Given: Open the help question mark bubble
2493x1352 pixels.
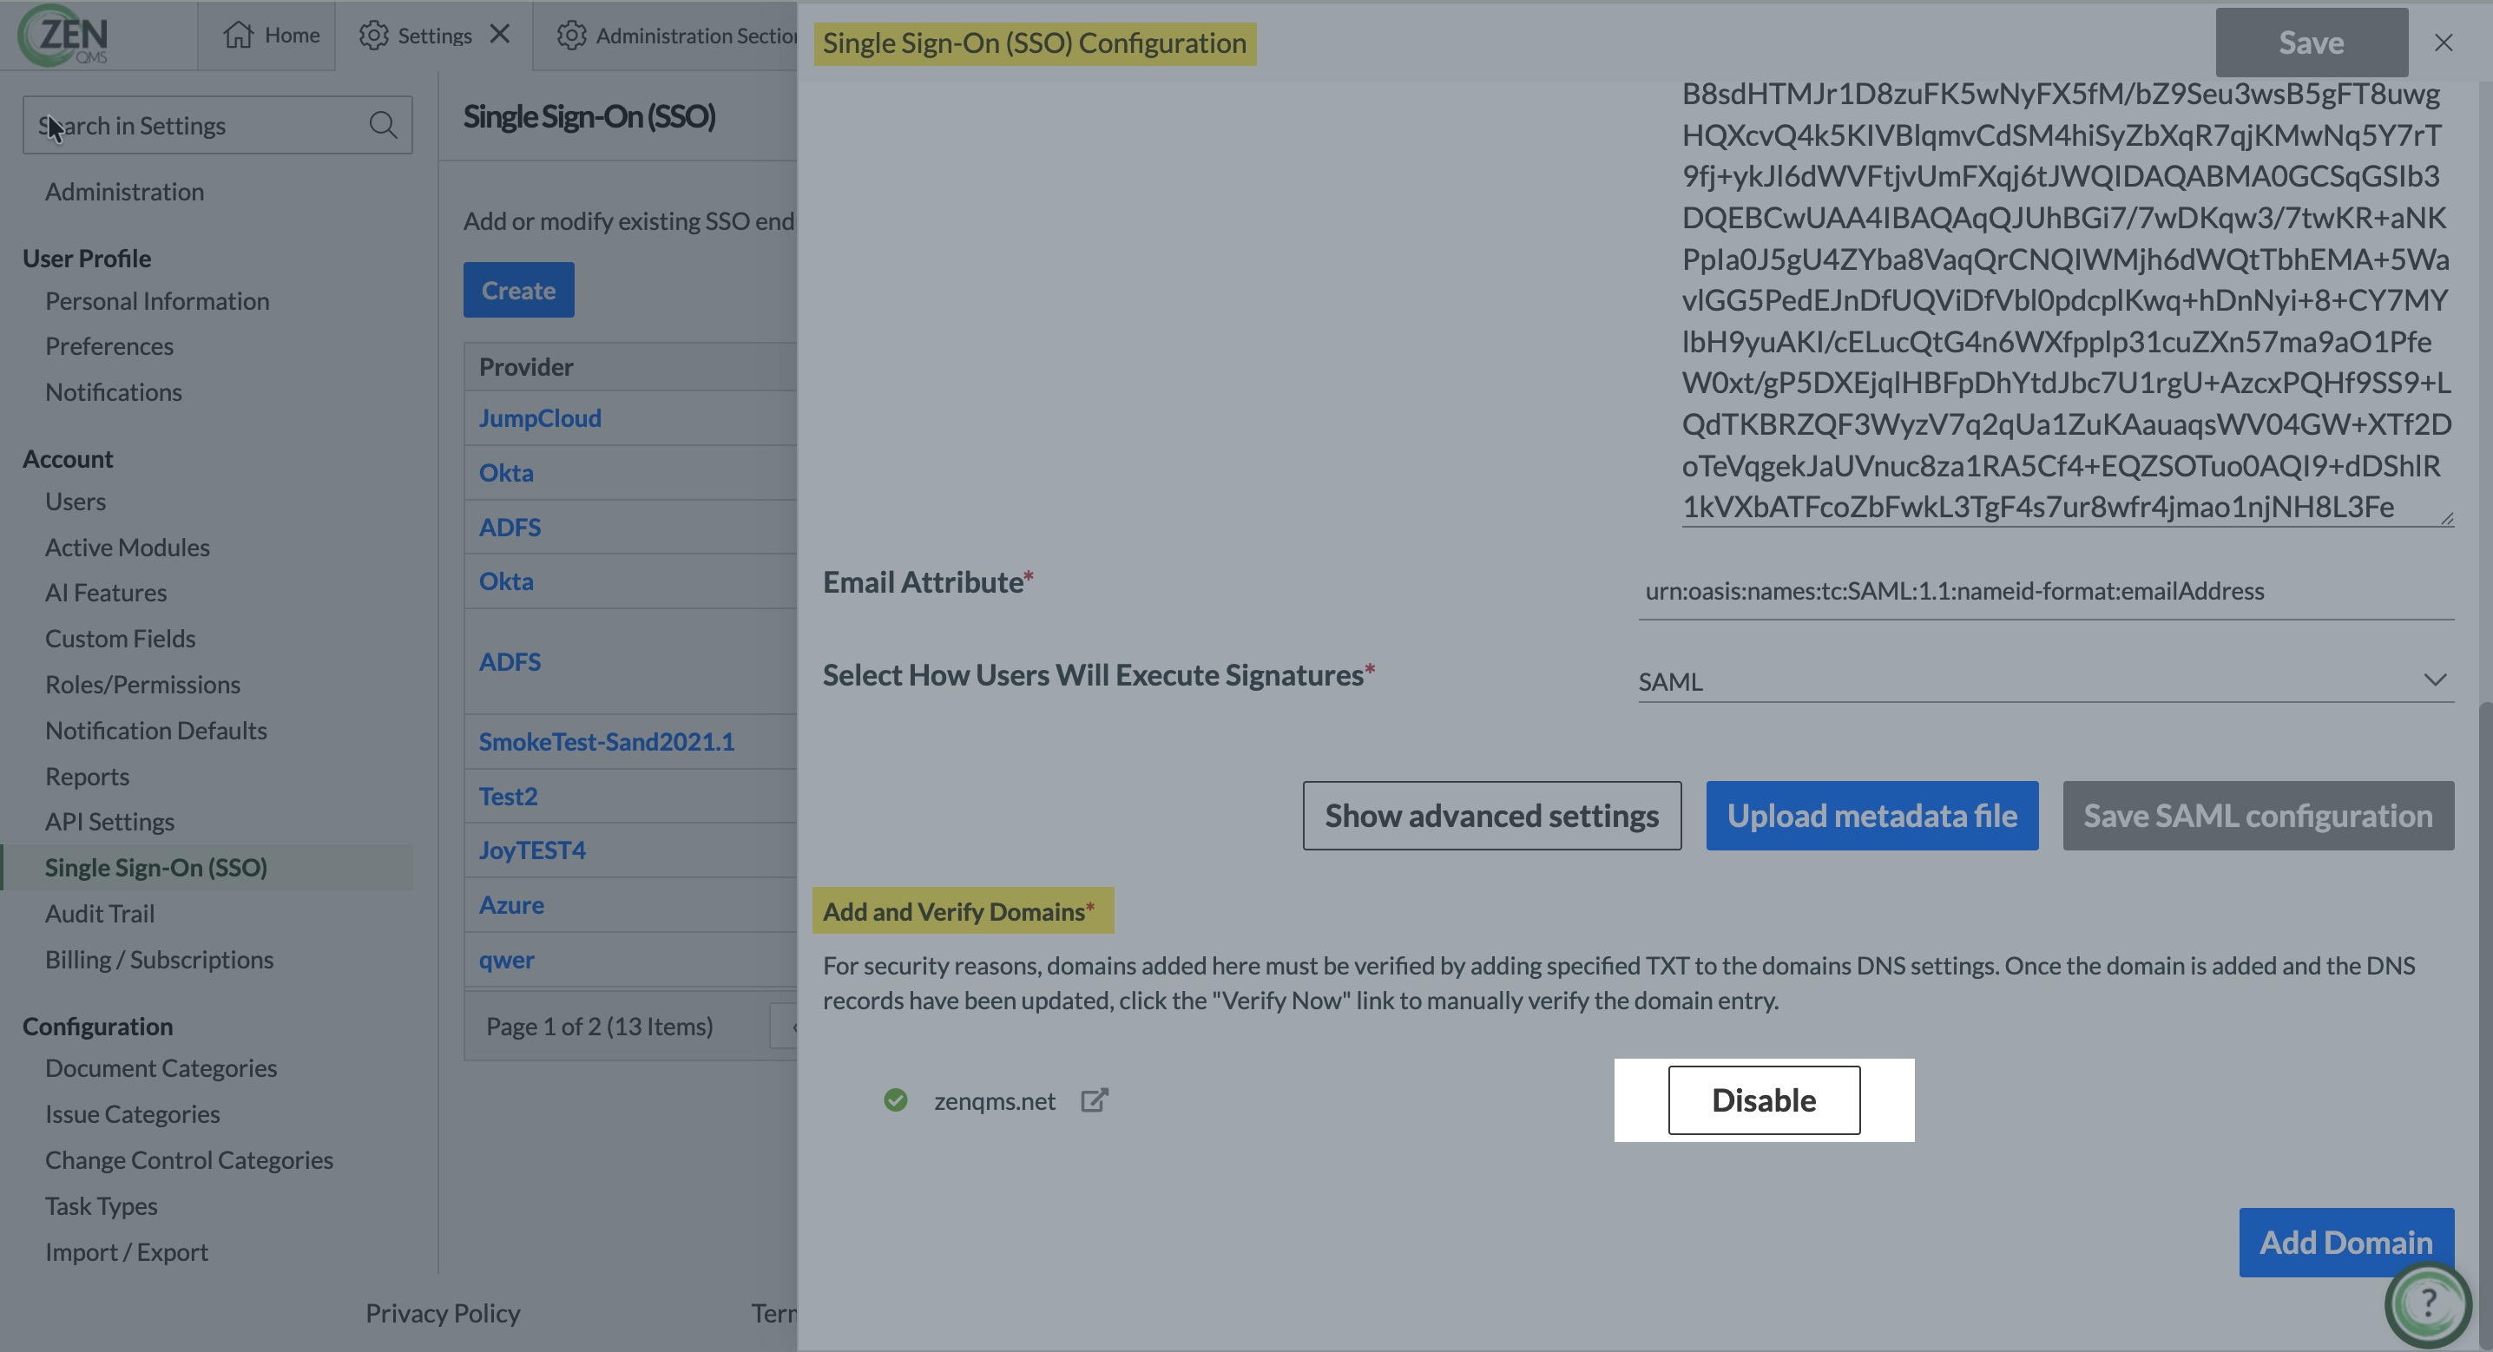Looking at the screenshot, I should (2427, 1303).
